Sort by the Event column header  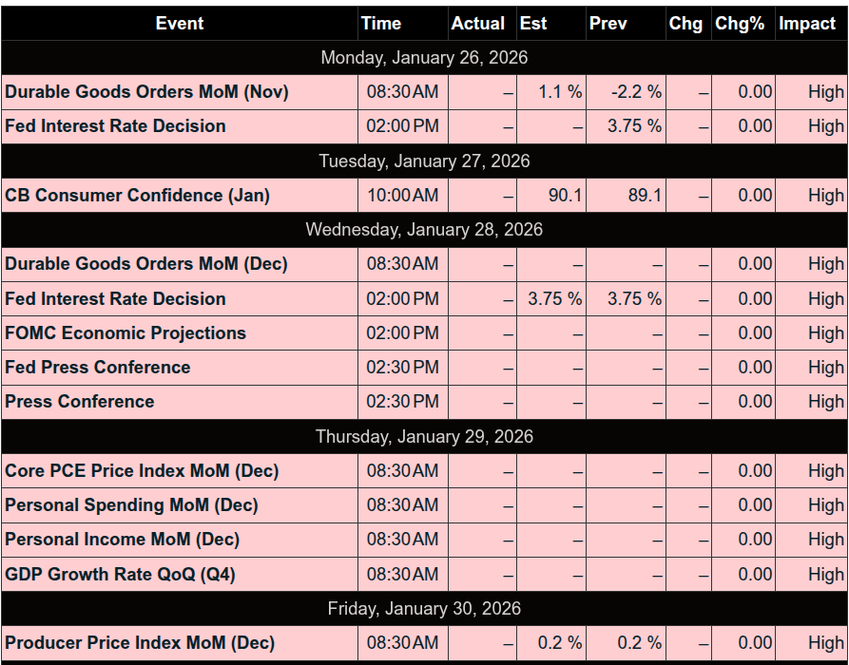click(180, 24)
